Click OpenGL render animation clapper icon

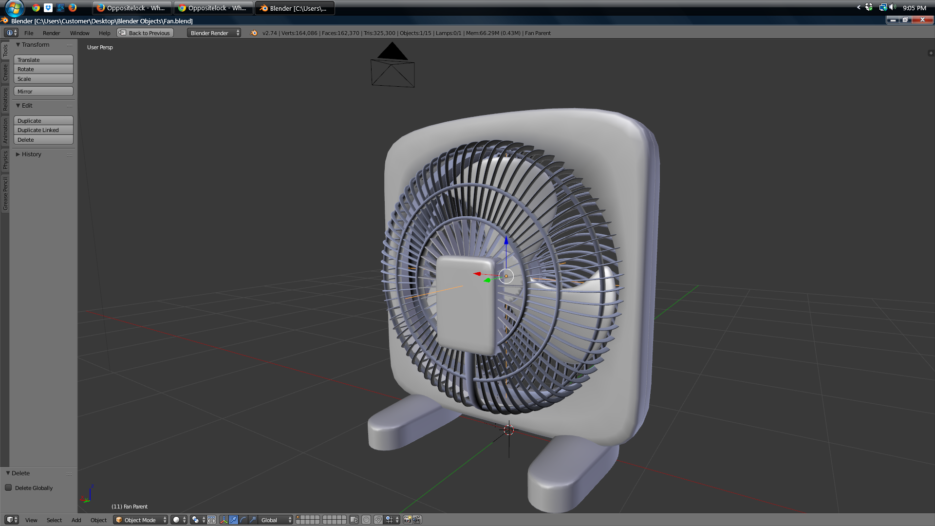[417, 520]
